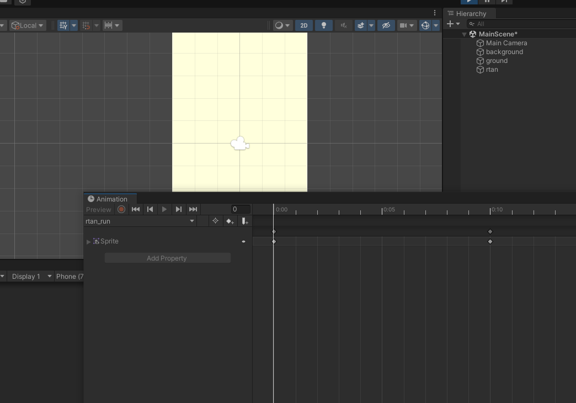This screenshot has width=576, height=403.
Task: Click the editor Pause button at top
Action: [487, 2]
